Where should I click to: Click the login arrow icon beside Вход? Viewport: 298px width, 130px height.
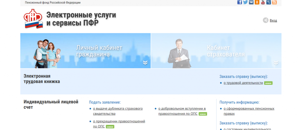tap(265, 20)
